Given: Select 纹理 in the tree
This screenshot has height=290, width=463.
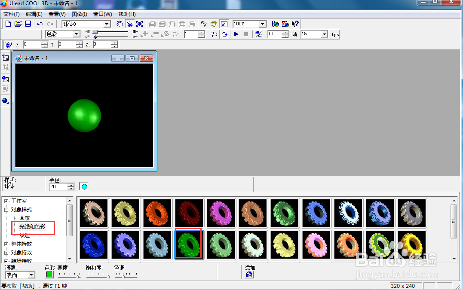Looking at the screenshot, I should 25,235.
